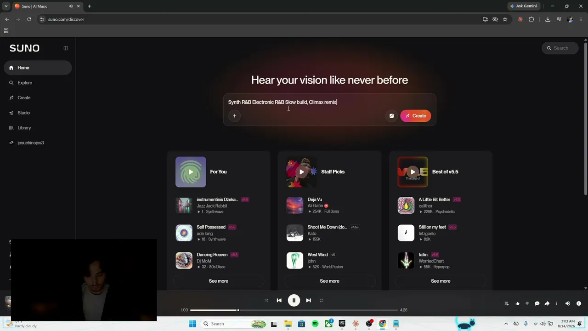Image resolution: width=588 pixels, height=331 pixels.
Task: Pause the current song
Action: point(294,301)
